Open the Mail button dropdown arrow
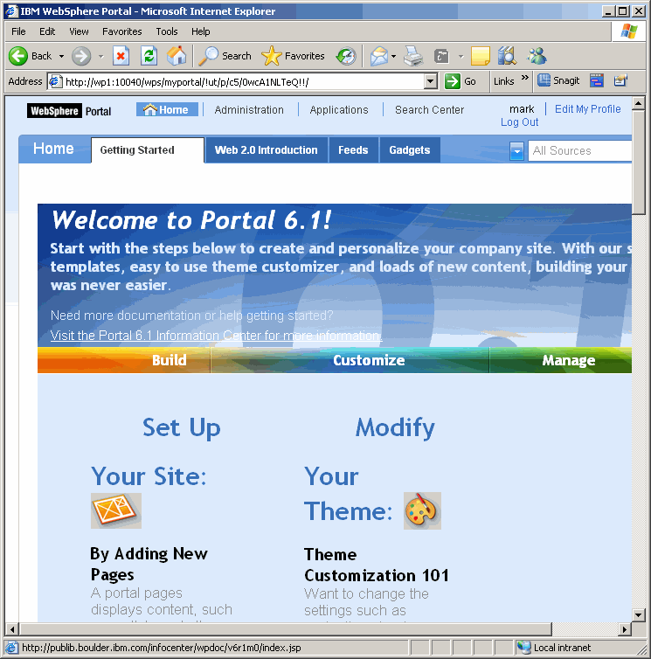This screenshot has width=651, height=659. (393, 56)
